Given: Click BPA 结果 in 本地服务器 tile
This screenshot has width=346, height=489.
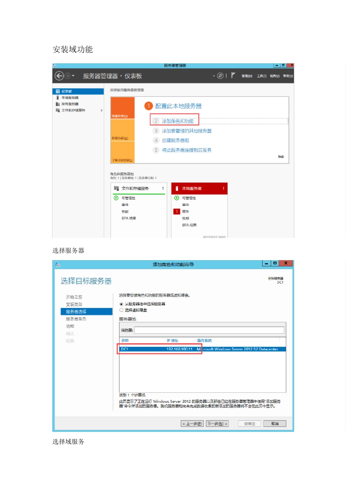Looking at the screenshot, I should pos(189,225).
